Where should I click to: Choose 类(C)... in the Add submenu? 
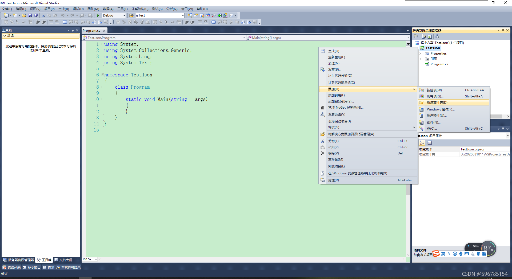tap(454, 129)
